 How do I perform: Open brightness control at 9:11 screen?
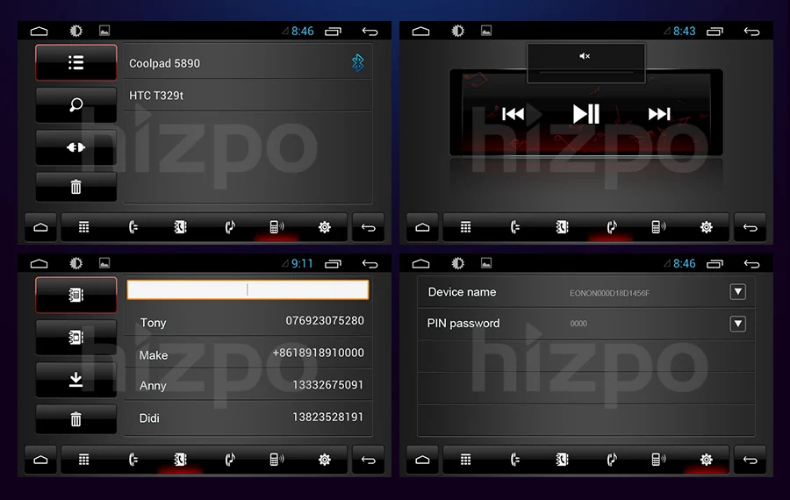[x=76, y=263]
